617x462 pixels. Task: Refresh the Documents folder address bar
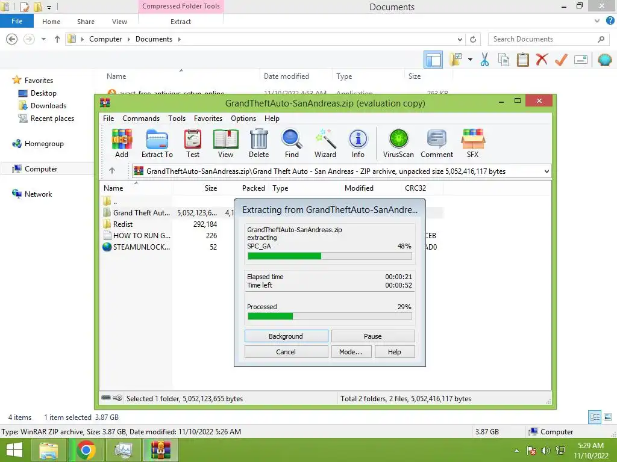pyautogui.click(x=473, y=39)
